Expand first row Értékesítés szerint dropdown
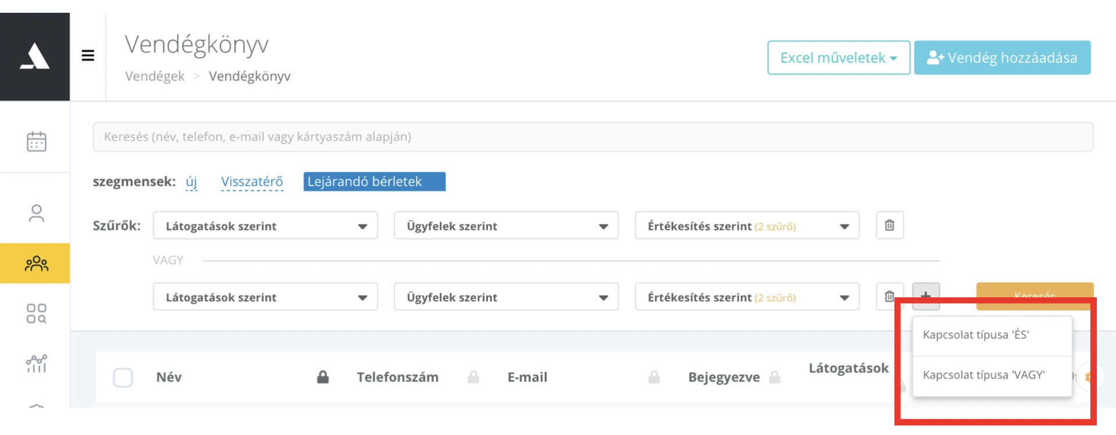The width and height of the screenshot is (1116, 435). click(x=747, y=225)
